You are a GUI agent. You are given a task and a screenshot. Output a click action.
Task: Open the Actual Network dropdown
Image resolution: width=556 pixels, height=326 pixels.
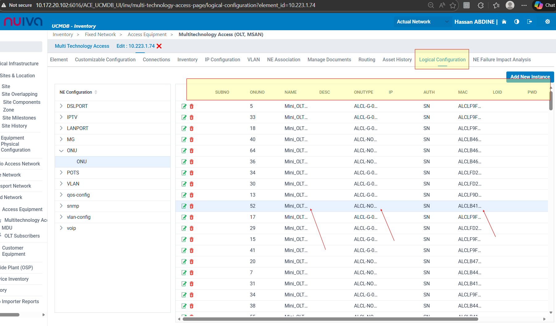pos(422,22)
